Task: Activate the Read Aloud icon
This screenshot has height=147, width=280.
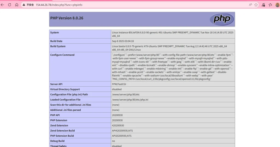Action: click(x=250, y=5)
